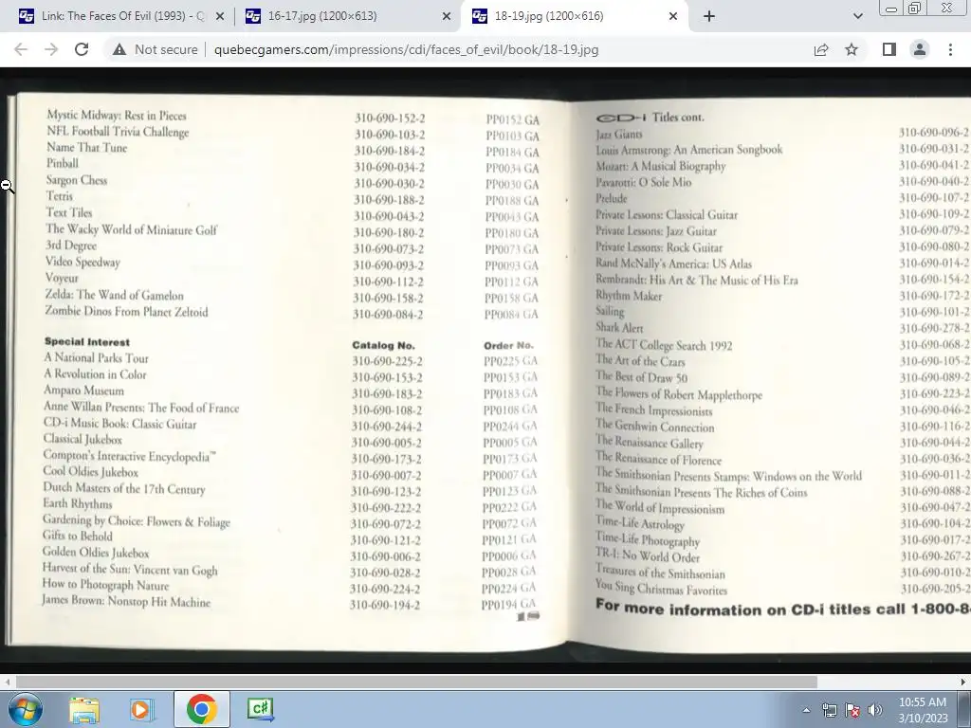The width and height of the screenshot is (971, 728).
Task: Click the scrollbar right arrow
Action: pyautogui.click(x=963, y=682)
